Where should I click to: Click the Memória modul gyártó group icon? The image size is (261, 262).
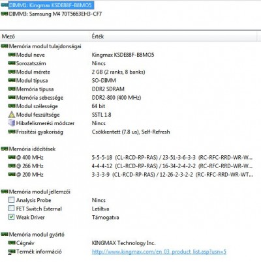(x=5, y=234)
